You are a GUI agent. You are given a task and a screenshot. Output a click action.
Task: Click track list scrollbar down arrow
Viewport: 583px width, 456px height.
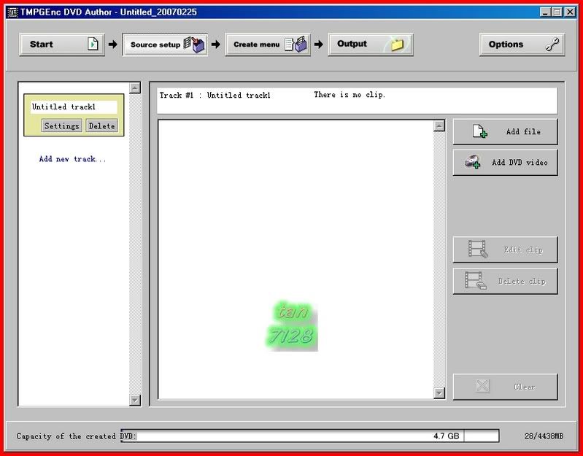[x=134, y=400]
